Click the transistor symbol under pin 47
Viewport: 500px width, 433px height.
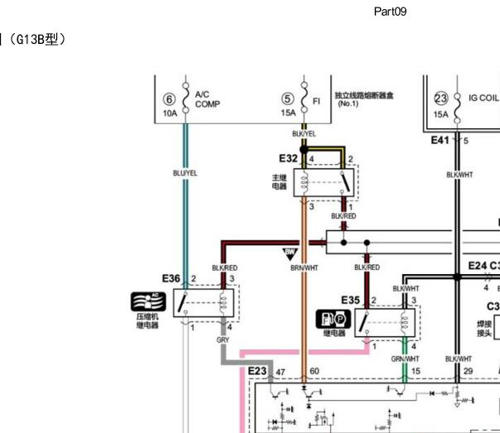(x=278, y=392)
